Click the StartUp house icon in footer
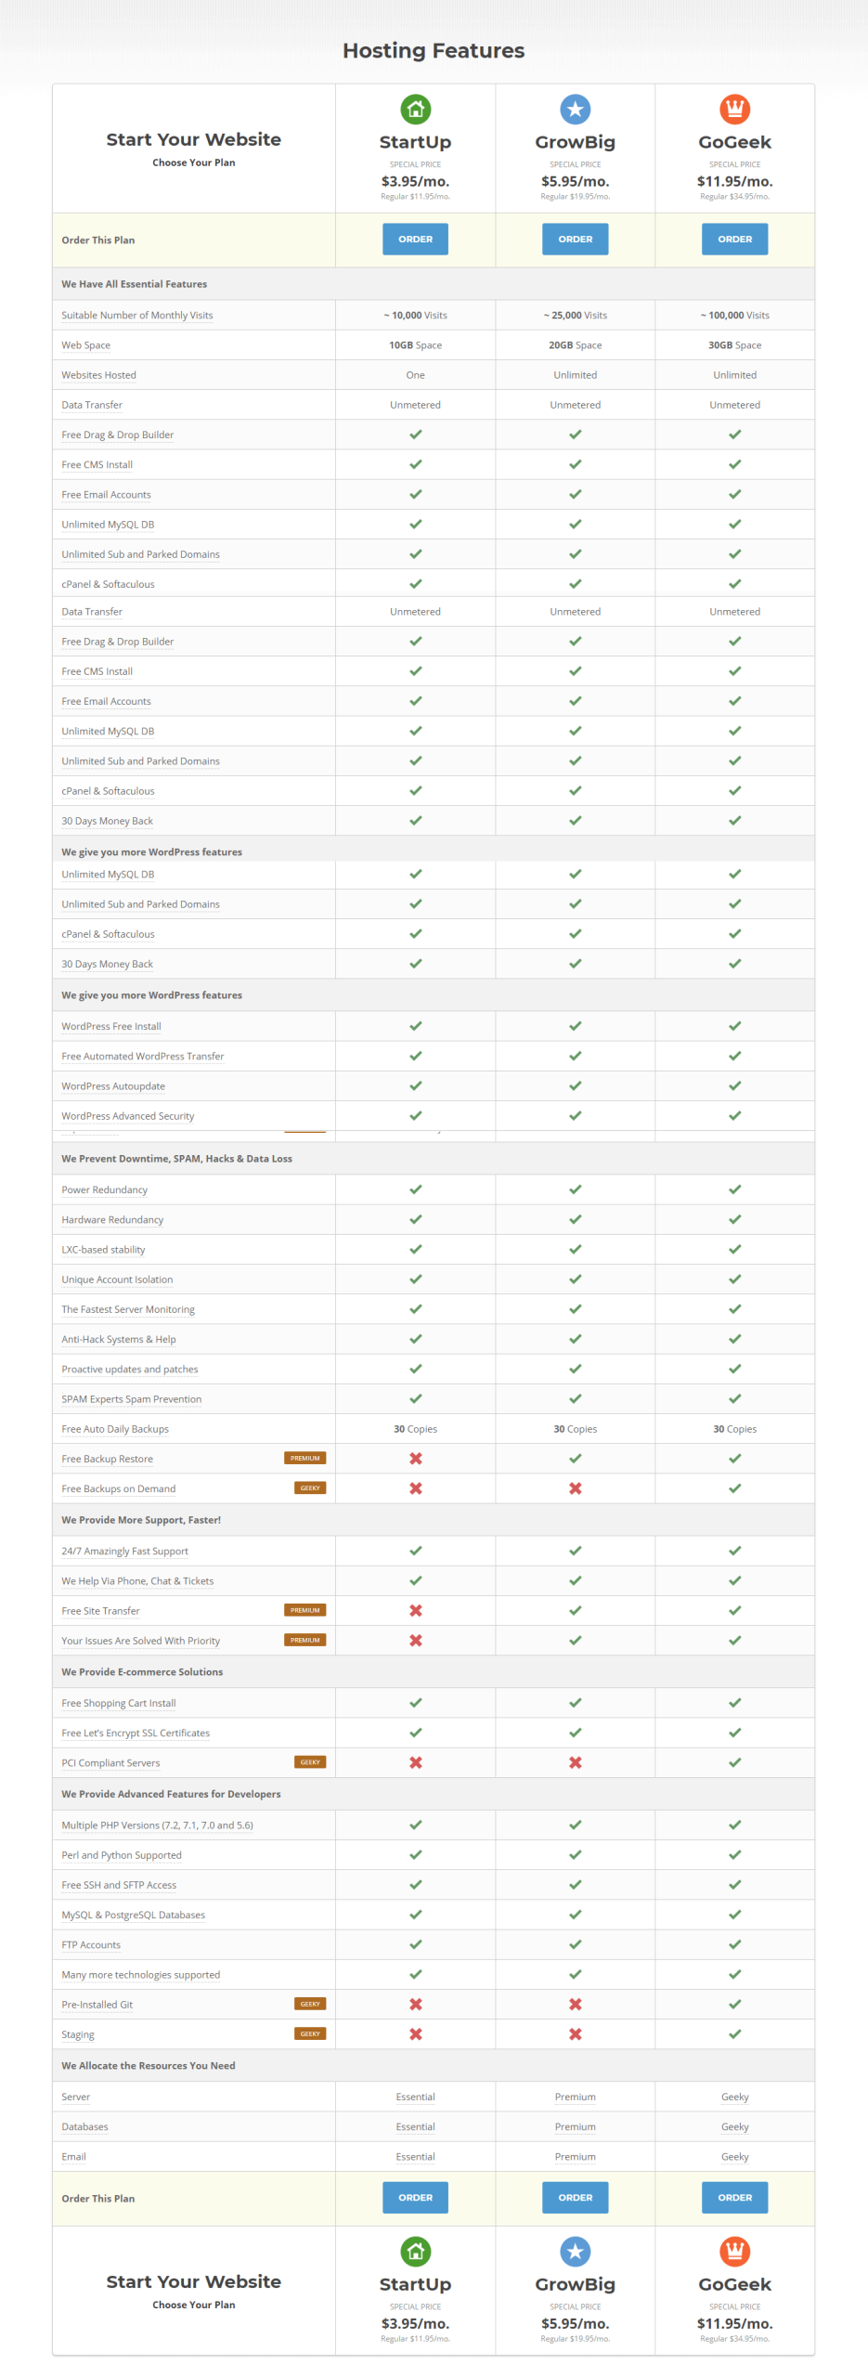 click(x=415, y=2251)
